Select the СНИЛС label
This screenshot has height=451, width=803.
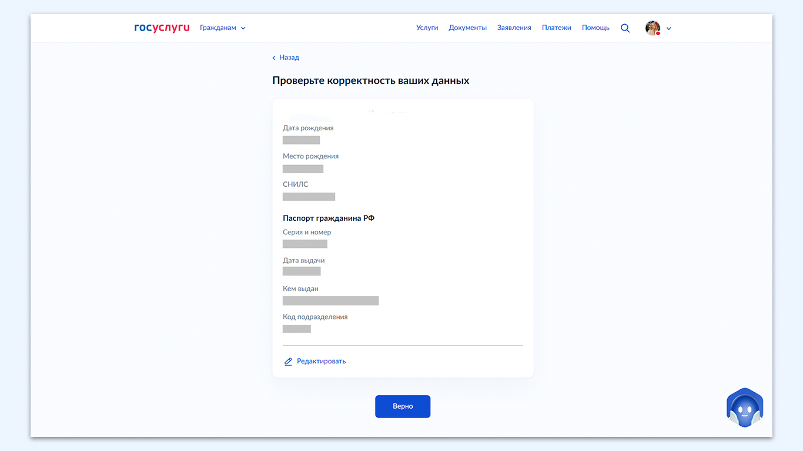click(295, 184)
